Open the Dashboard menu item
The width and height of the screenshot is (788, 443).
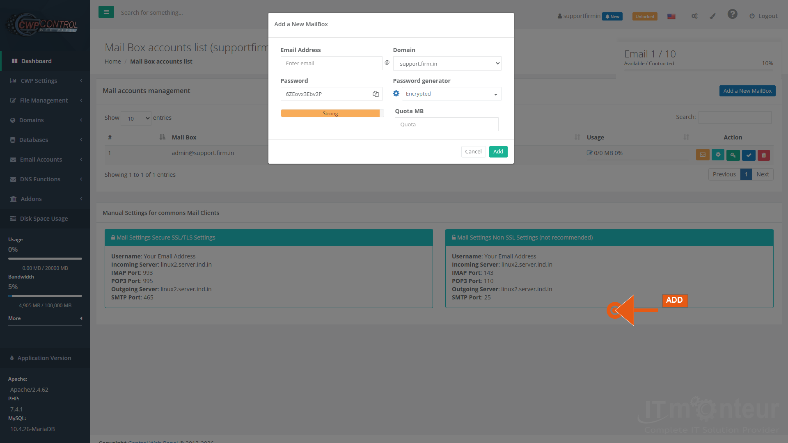45,61
